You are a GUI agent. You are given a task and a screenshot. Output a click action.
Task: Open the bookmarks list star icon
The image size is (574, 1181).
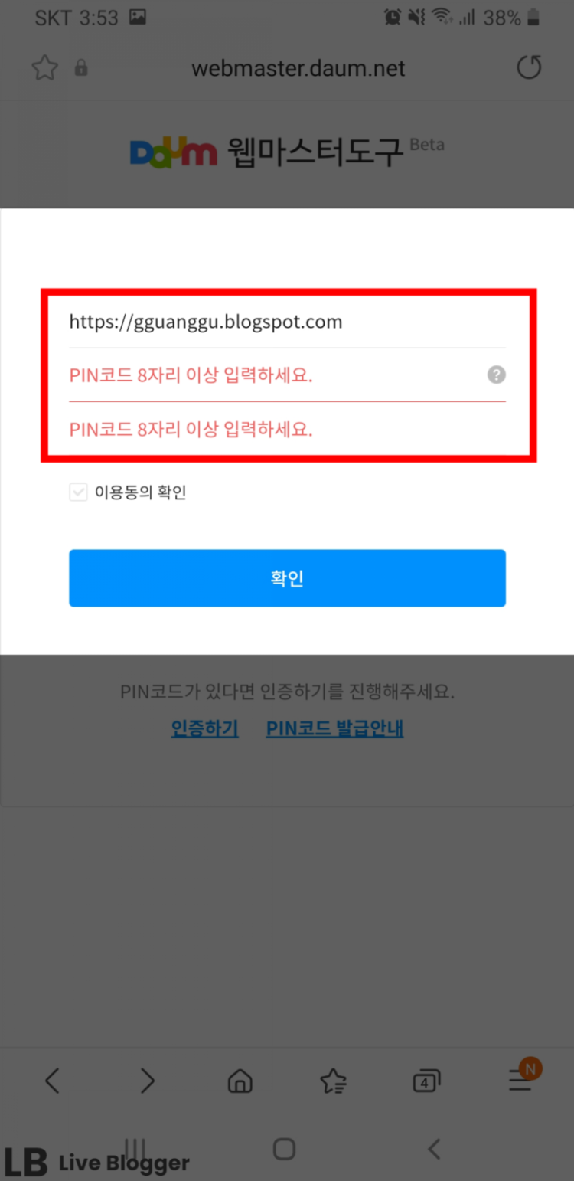point(333,1081)
